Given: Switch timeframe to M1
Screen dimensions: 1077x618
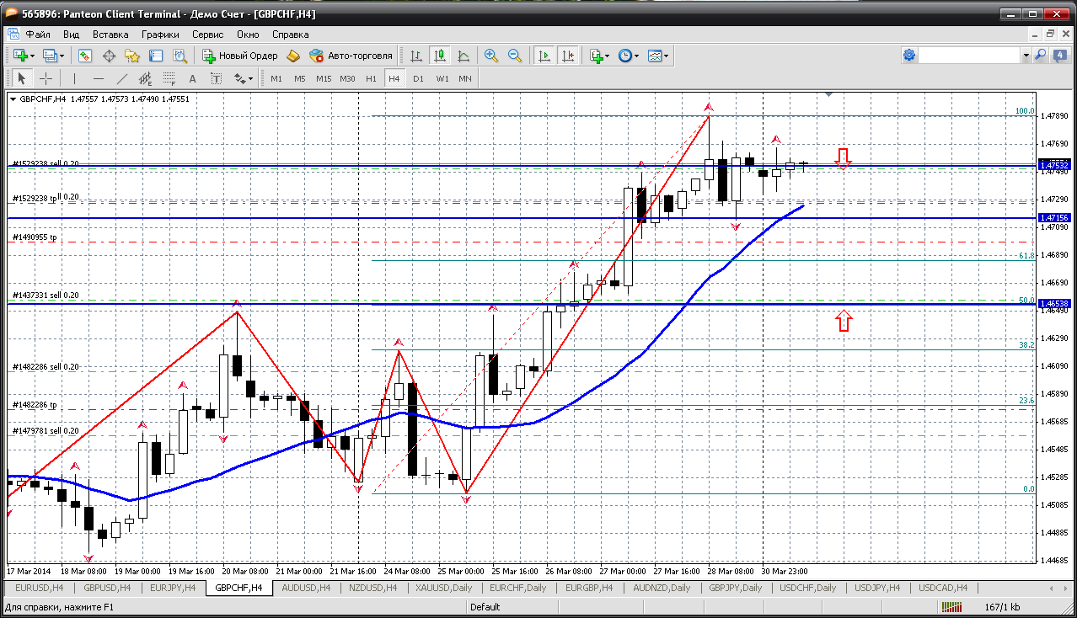Looking at the screenshot, I should (x=276, y=78).
